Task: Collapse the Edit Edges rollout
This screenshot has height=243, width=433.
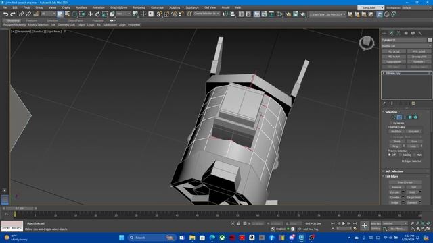Action: coord(392,176)
